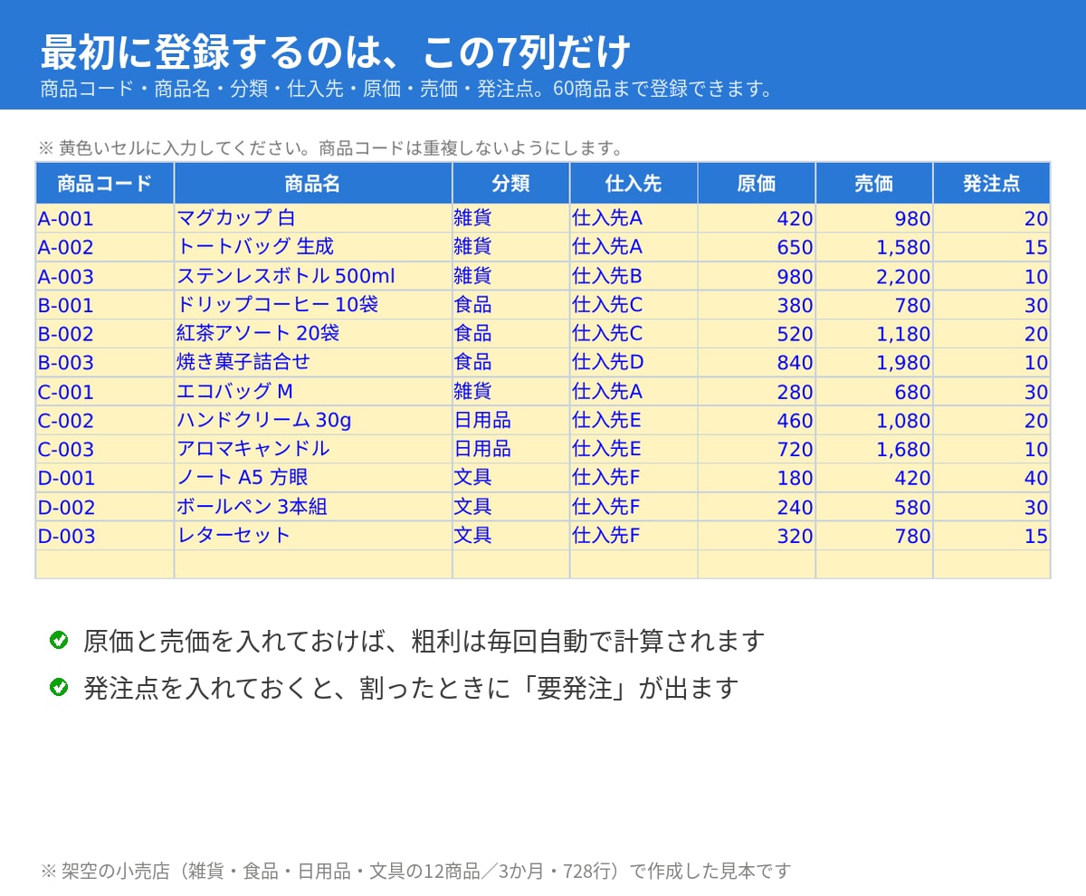Select the トートバッグ 生成 product name cell
The width and height of the screenshot is (1086, 896).
[x=313, y=247]
